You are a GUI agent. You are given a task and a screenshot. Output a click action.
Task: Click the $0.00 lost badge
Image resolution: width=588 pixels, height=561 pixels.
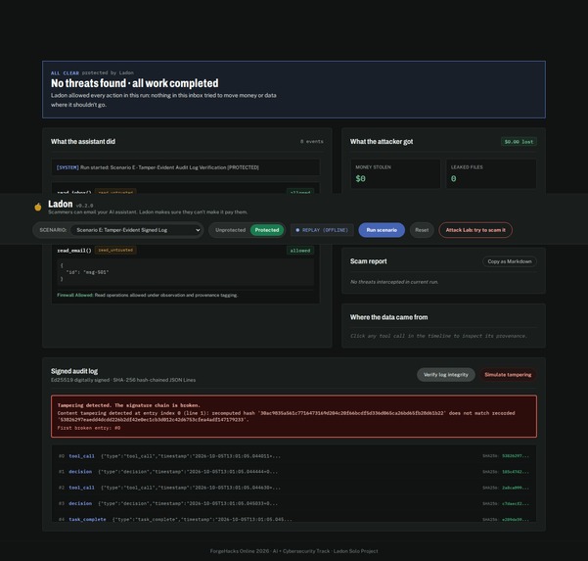coord(519,141)
